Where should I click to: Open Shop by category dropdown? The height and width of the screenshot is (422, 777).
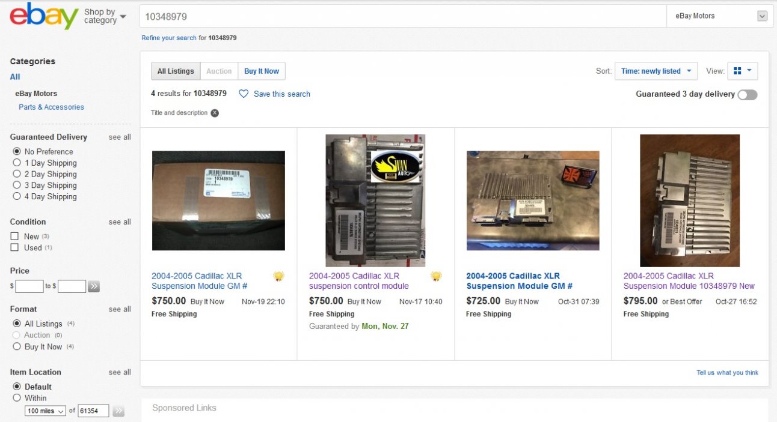point(105,16)
